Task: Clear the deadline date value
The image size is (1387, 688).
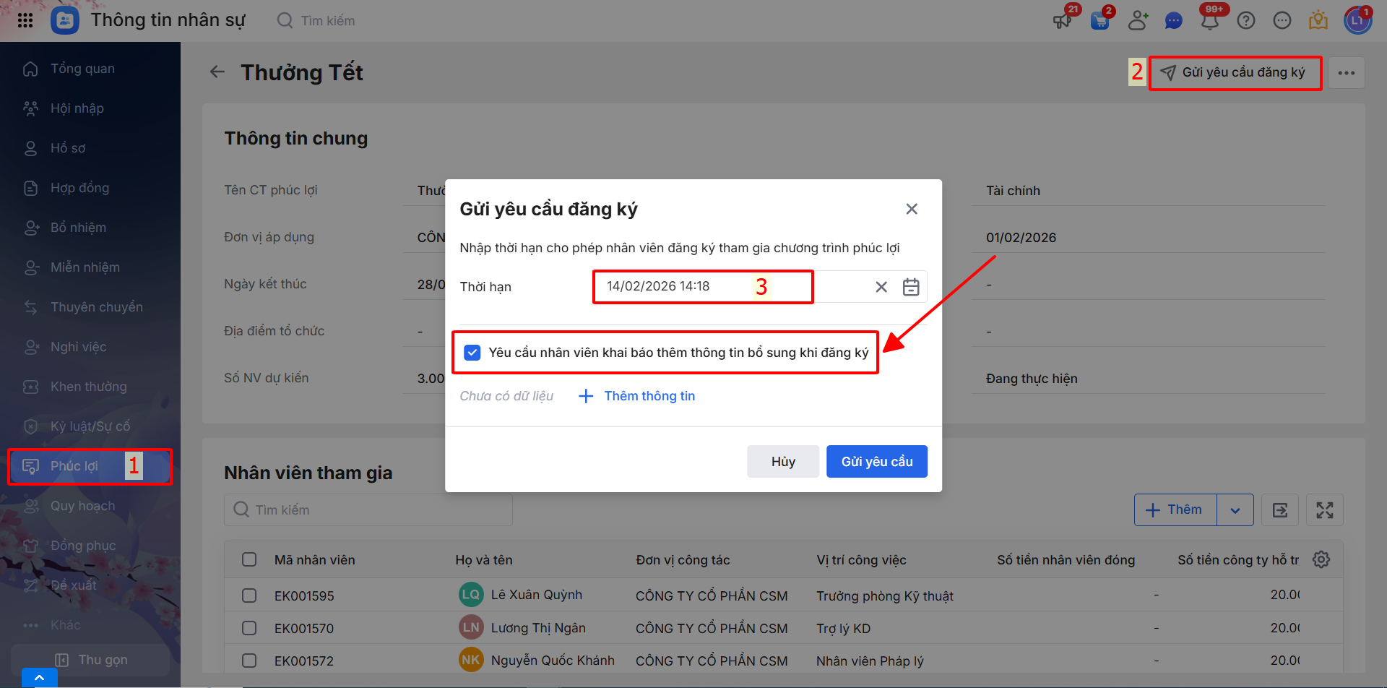Action: tap(881, 287)
